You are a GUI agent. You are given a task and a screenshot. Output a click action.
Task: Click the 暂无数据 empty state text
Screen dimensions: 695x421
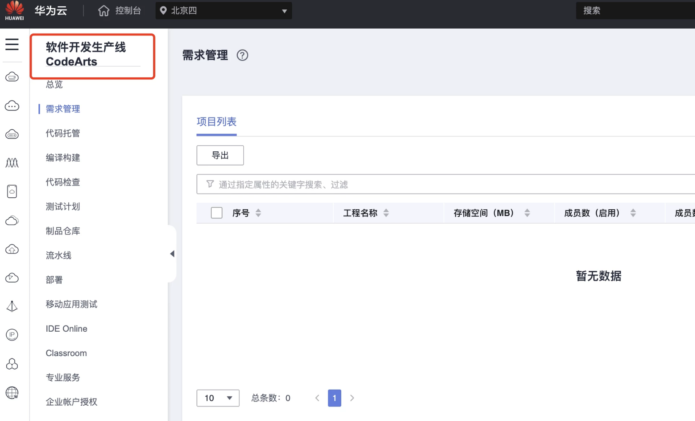pyautogui.click(x=599, y=276)
